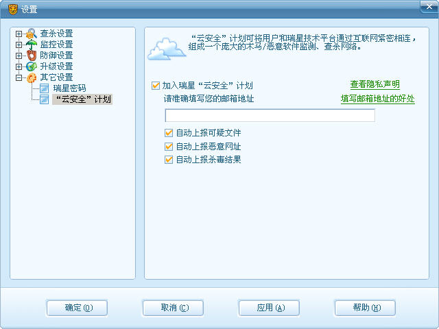Toggle 自动上报可疑文件 checkbox

click(169, 133)
